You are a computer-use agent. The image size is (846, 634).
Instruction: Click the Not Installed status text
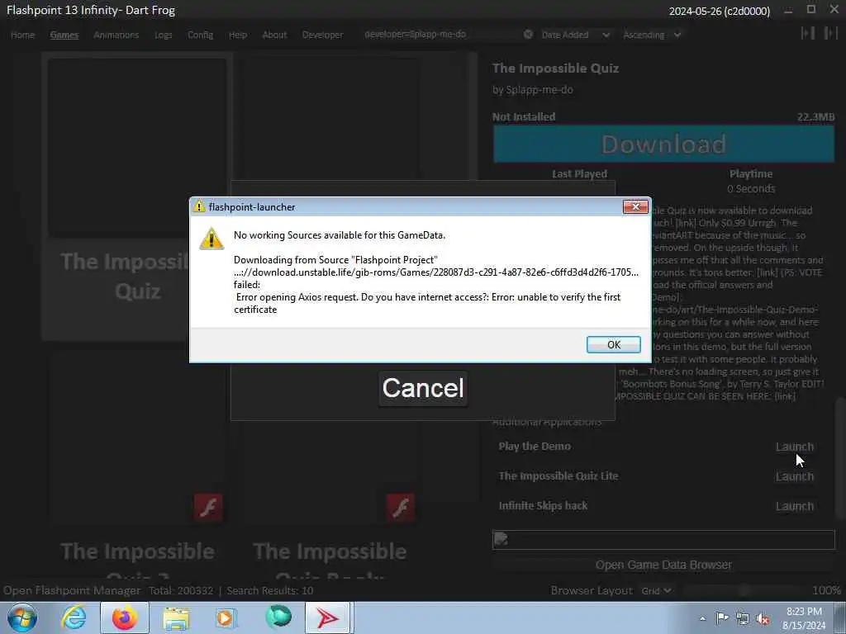tap(523, 116)
